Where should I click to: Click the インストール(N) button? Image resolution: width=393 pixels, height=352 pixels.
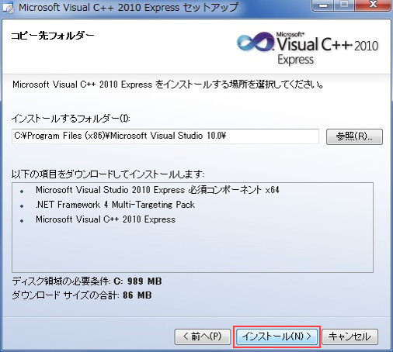(276, 336)
